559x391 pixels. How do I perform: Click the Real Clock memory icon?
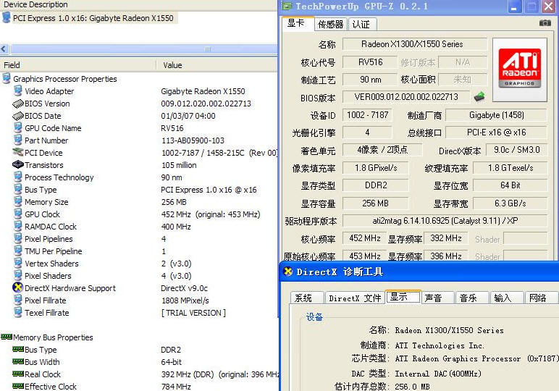click(x=18, y=374)
